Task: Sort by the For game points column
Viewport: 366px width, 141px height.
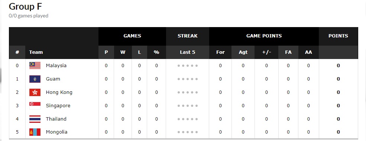Action: pyautogui.click(x=220, y=52)
